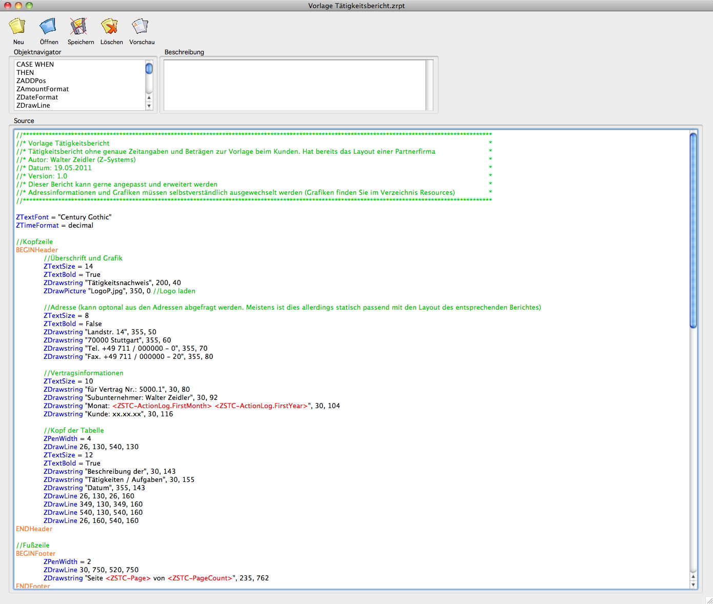Click the Neu (new report) icon
The width and height of the screenshot is (713, 604).
[x=17, y=27]
